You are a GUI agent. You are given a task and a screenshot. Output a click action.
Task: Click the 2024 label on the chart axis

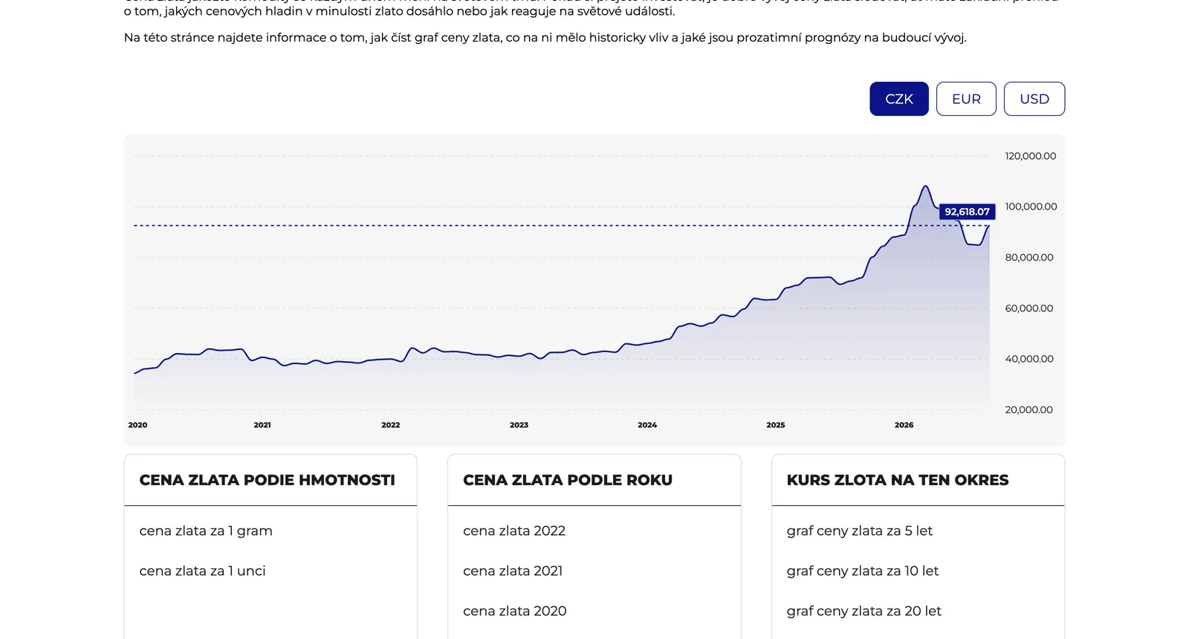(647, 425)
